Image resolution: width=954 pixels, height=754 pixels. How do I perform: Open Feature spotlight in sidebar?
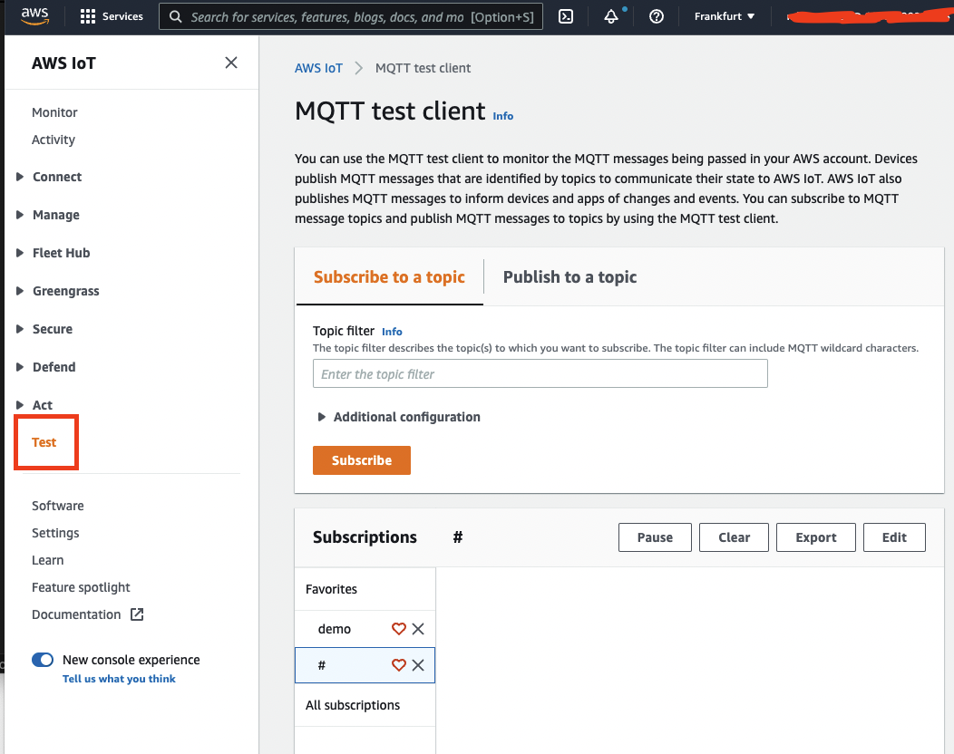(x=81, y=587)
